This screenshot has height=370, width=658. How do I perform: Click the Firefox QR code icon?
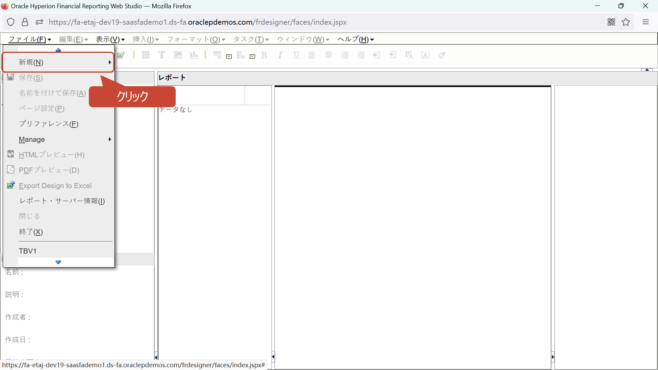(611, 22)
